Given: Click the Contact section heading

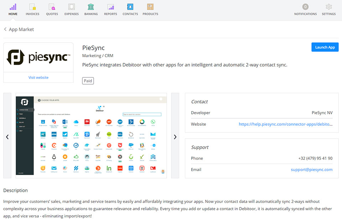Looking at the screenshot, I should coord(199,102).
